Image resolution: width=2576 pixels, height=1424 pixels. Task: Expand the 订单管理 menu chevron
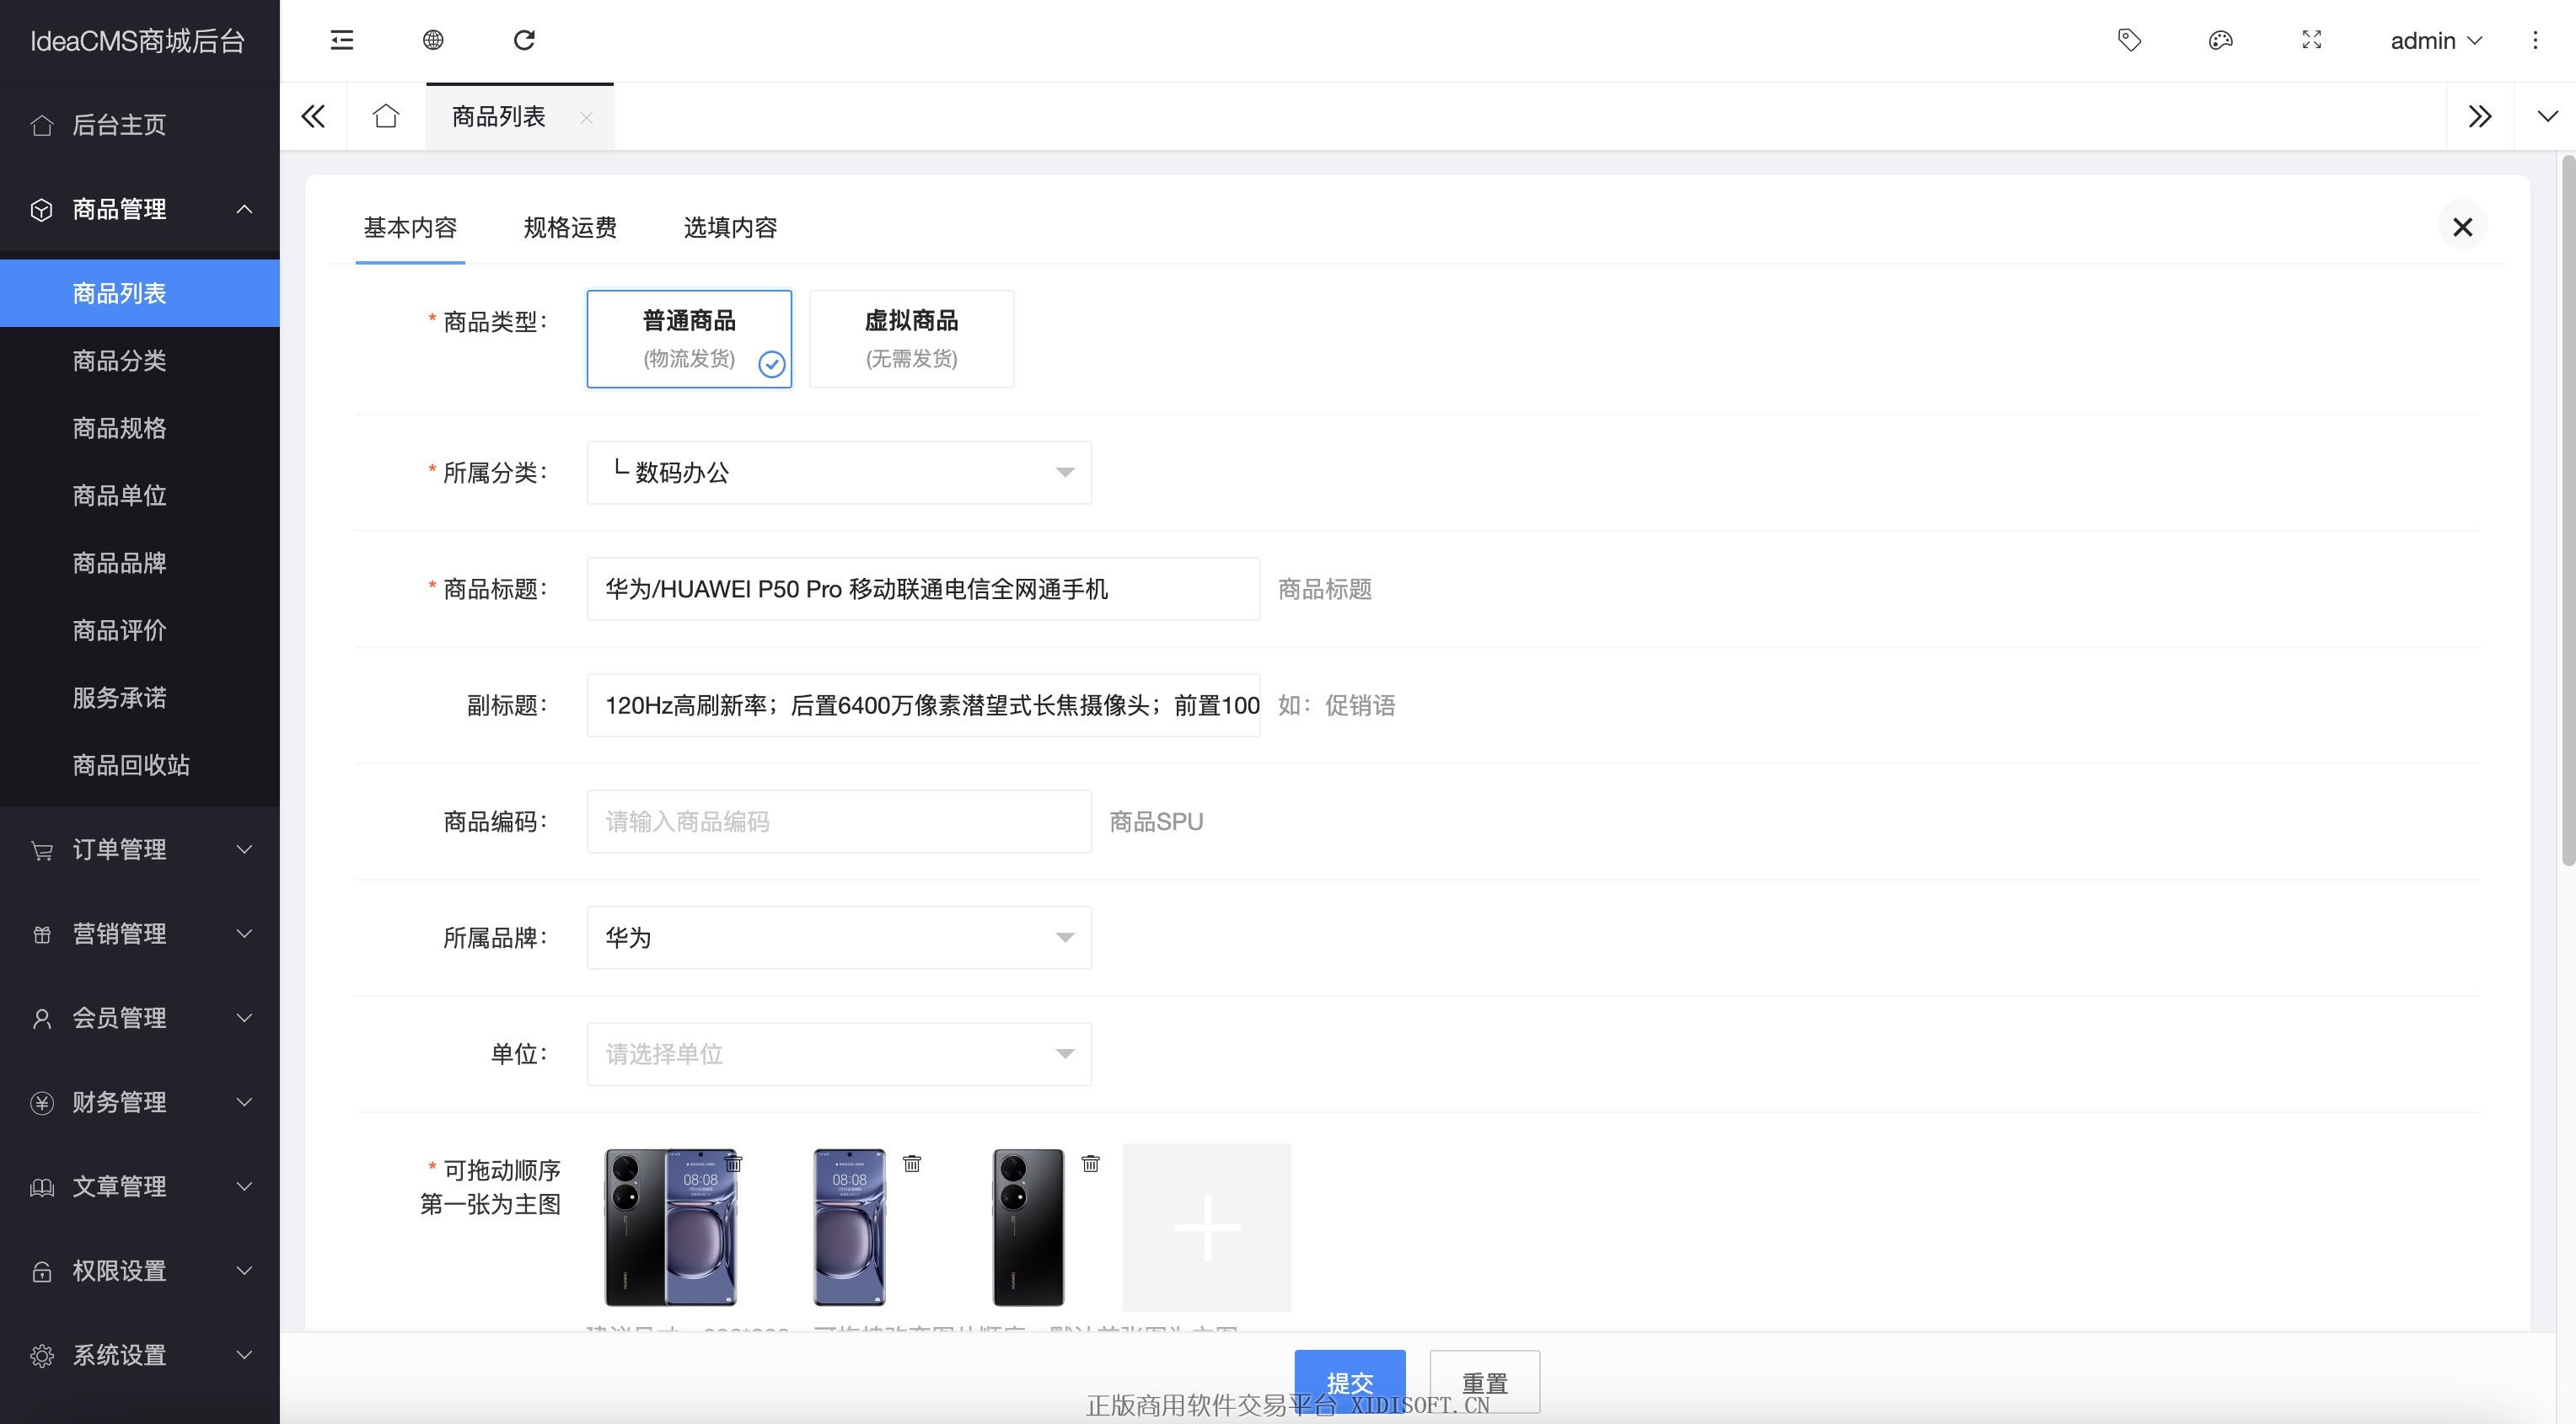[x=244, y=849]
